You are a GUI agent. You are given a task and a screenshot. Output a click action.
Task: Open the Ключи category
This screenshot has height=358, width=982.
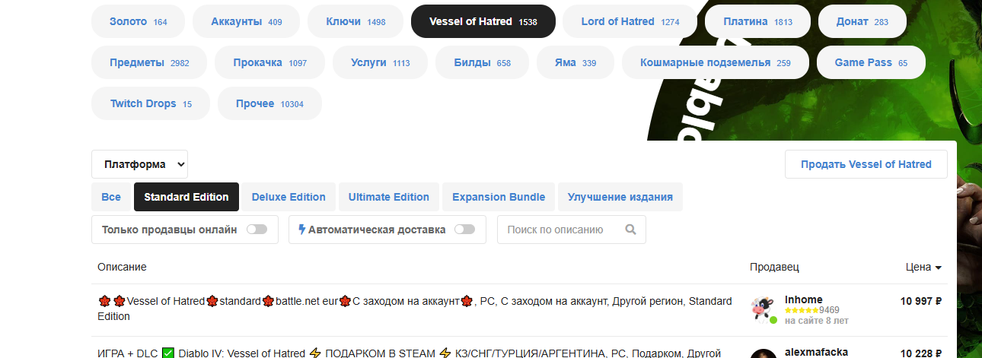(x=355, y=21)
